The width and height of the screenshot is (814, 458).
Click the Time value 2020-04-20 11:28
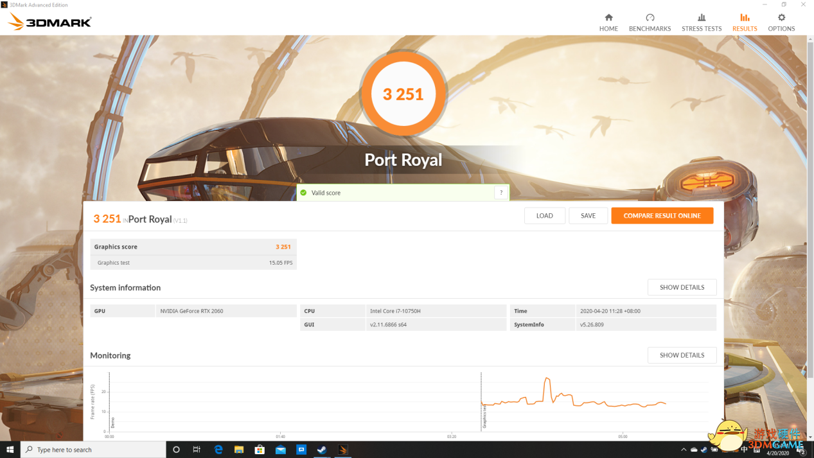(610, 311)
